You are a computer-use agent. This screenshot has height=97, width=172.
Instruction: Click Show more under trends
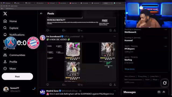[130, 69]
